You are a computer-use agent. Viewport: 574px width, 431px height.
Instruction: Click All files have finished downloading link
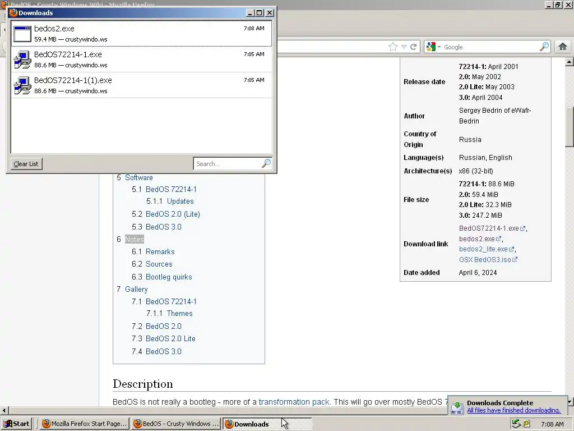click(x=513, y=410)
